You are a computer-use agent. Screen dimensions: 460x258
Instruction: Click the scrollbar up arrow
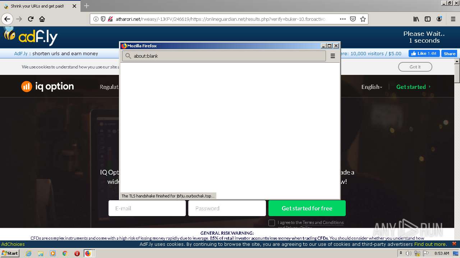457,62
